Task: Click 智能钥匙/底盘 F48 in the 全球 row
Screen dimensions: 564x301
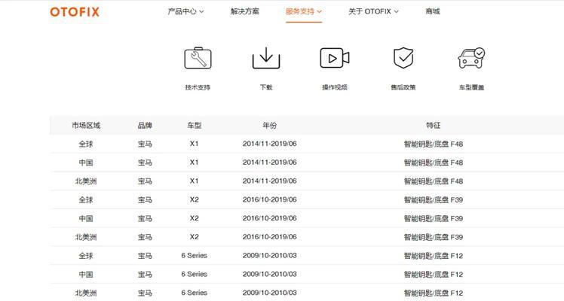Action: [x=434, y=144]
